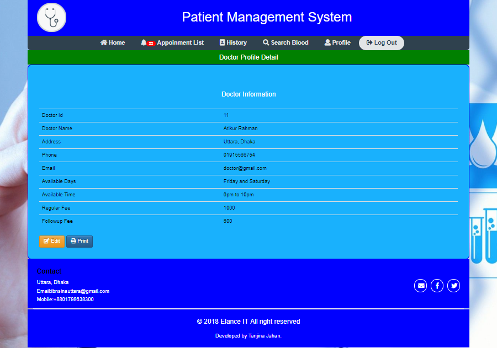This screenshot has height=348, width=497.
Task: Open Search Blood menu item
Action: coord(285,42)
